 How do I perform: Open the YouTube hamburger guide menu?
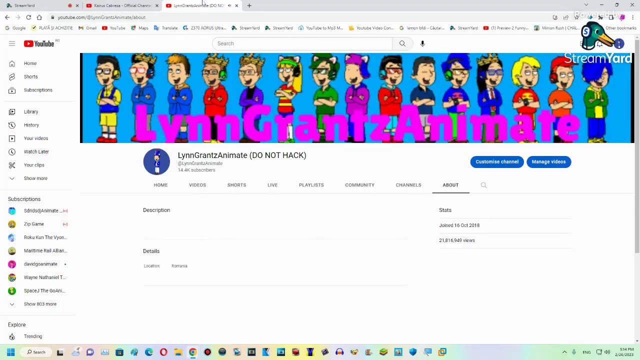(12, 43)
